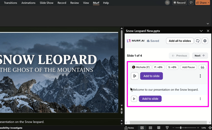Image resolution: width=212 pixels, height=130 pixels.
Task: Play the second voice block preview
Action: (x=134, y=99)
